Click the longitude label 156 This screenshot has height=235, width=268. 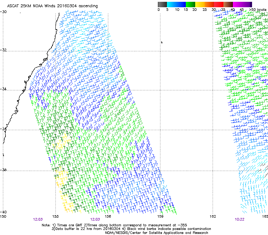pyautogui.click(x=108, y=217)
